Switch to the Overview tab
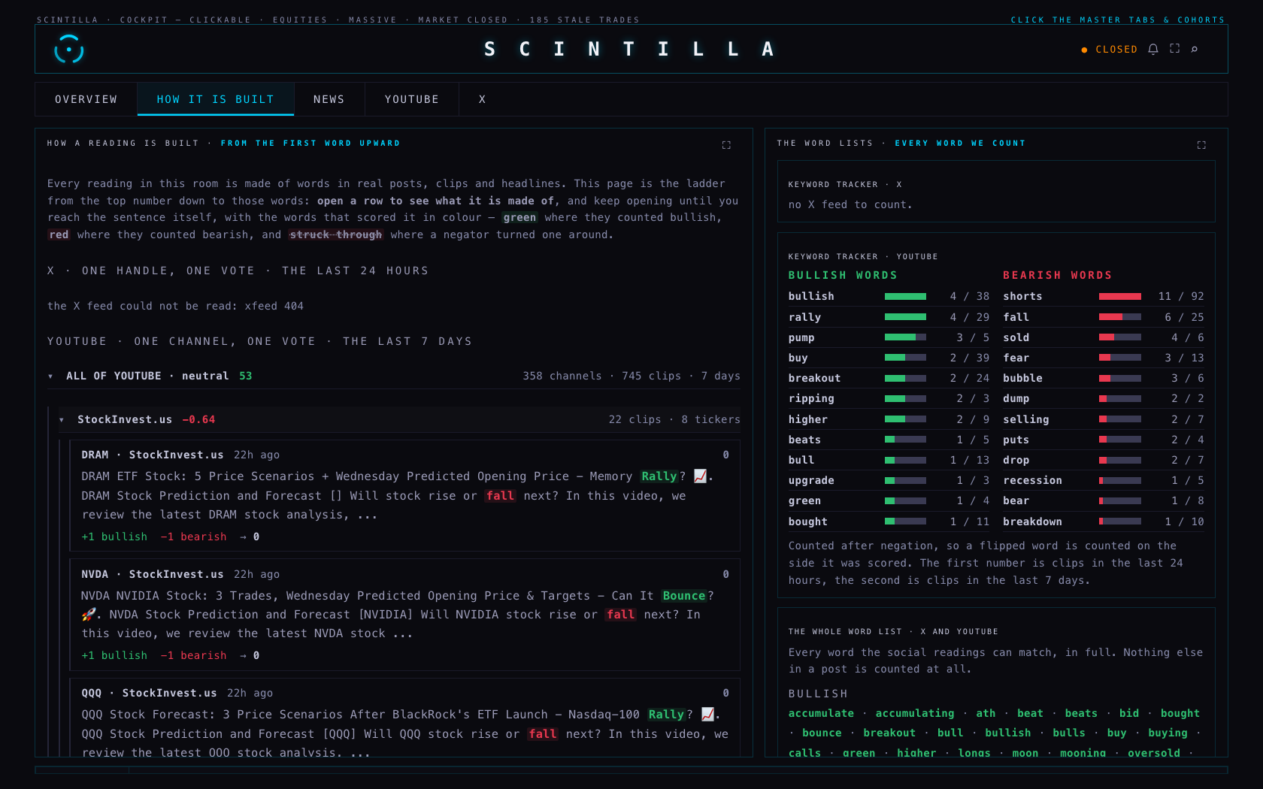 [86, 99]
